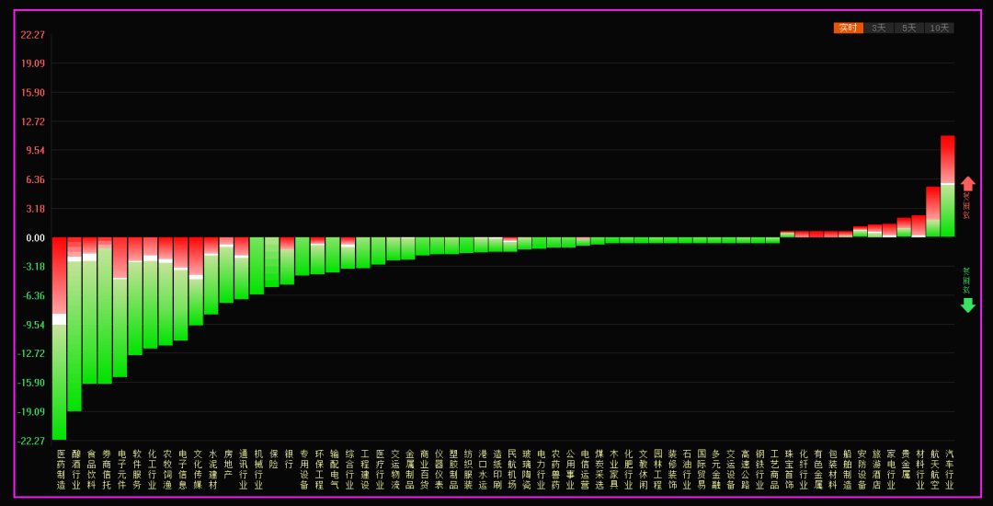The height and width of the screenshot is (506, 993).
Task: Click the 珠宝首饰 axis label
Action: (x=789, y=469)
